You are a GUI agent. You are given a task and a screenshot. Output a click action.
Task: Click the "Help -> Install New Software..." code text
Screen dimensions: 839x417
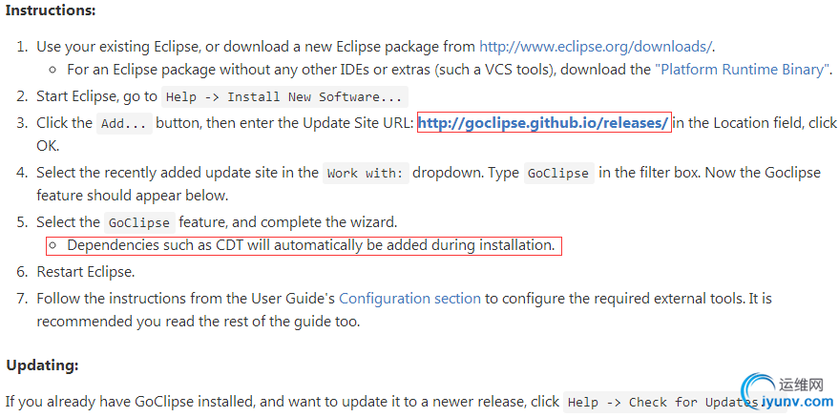point(284,96)
